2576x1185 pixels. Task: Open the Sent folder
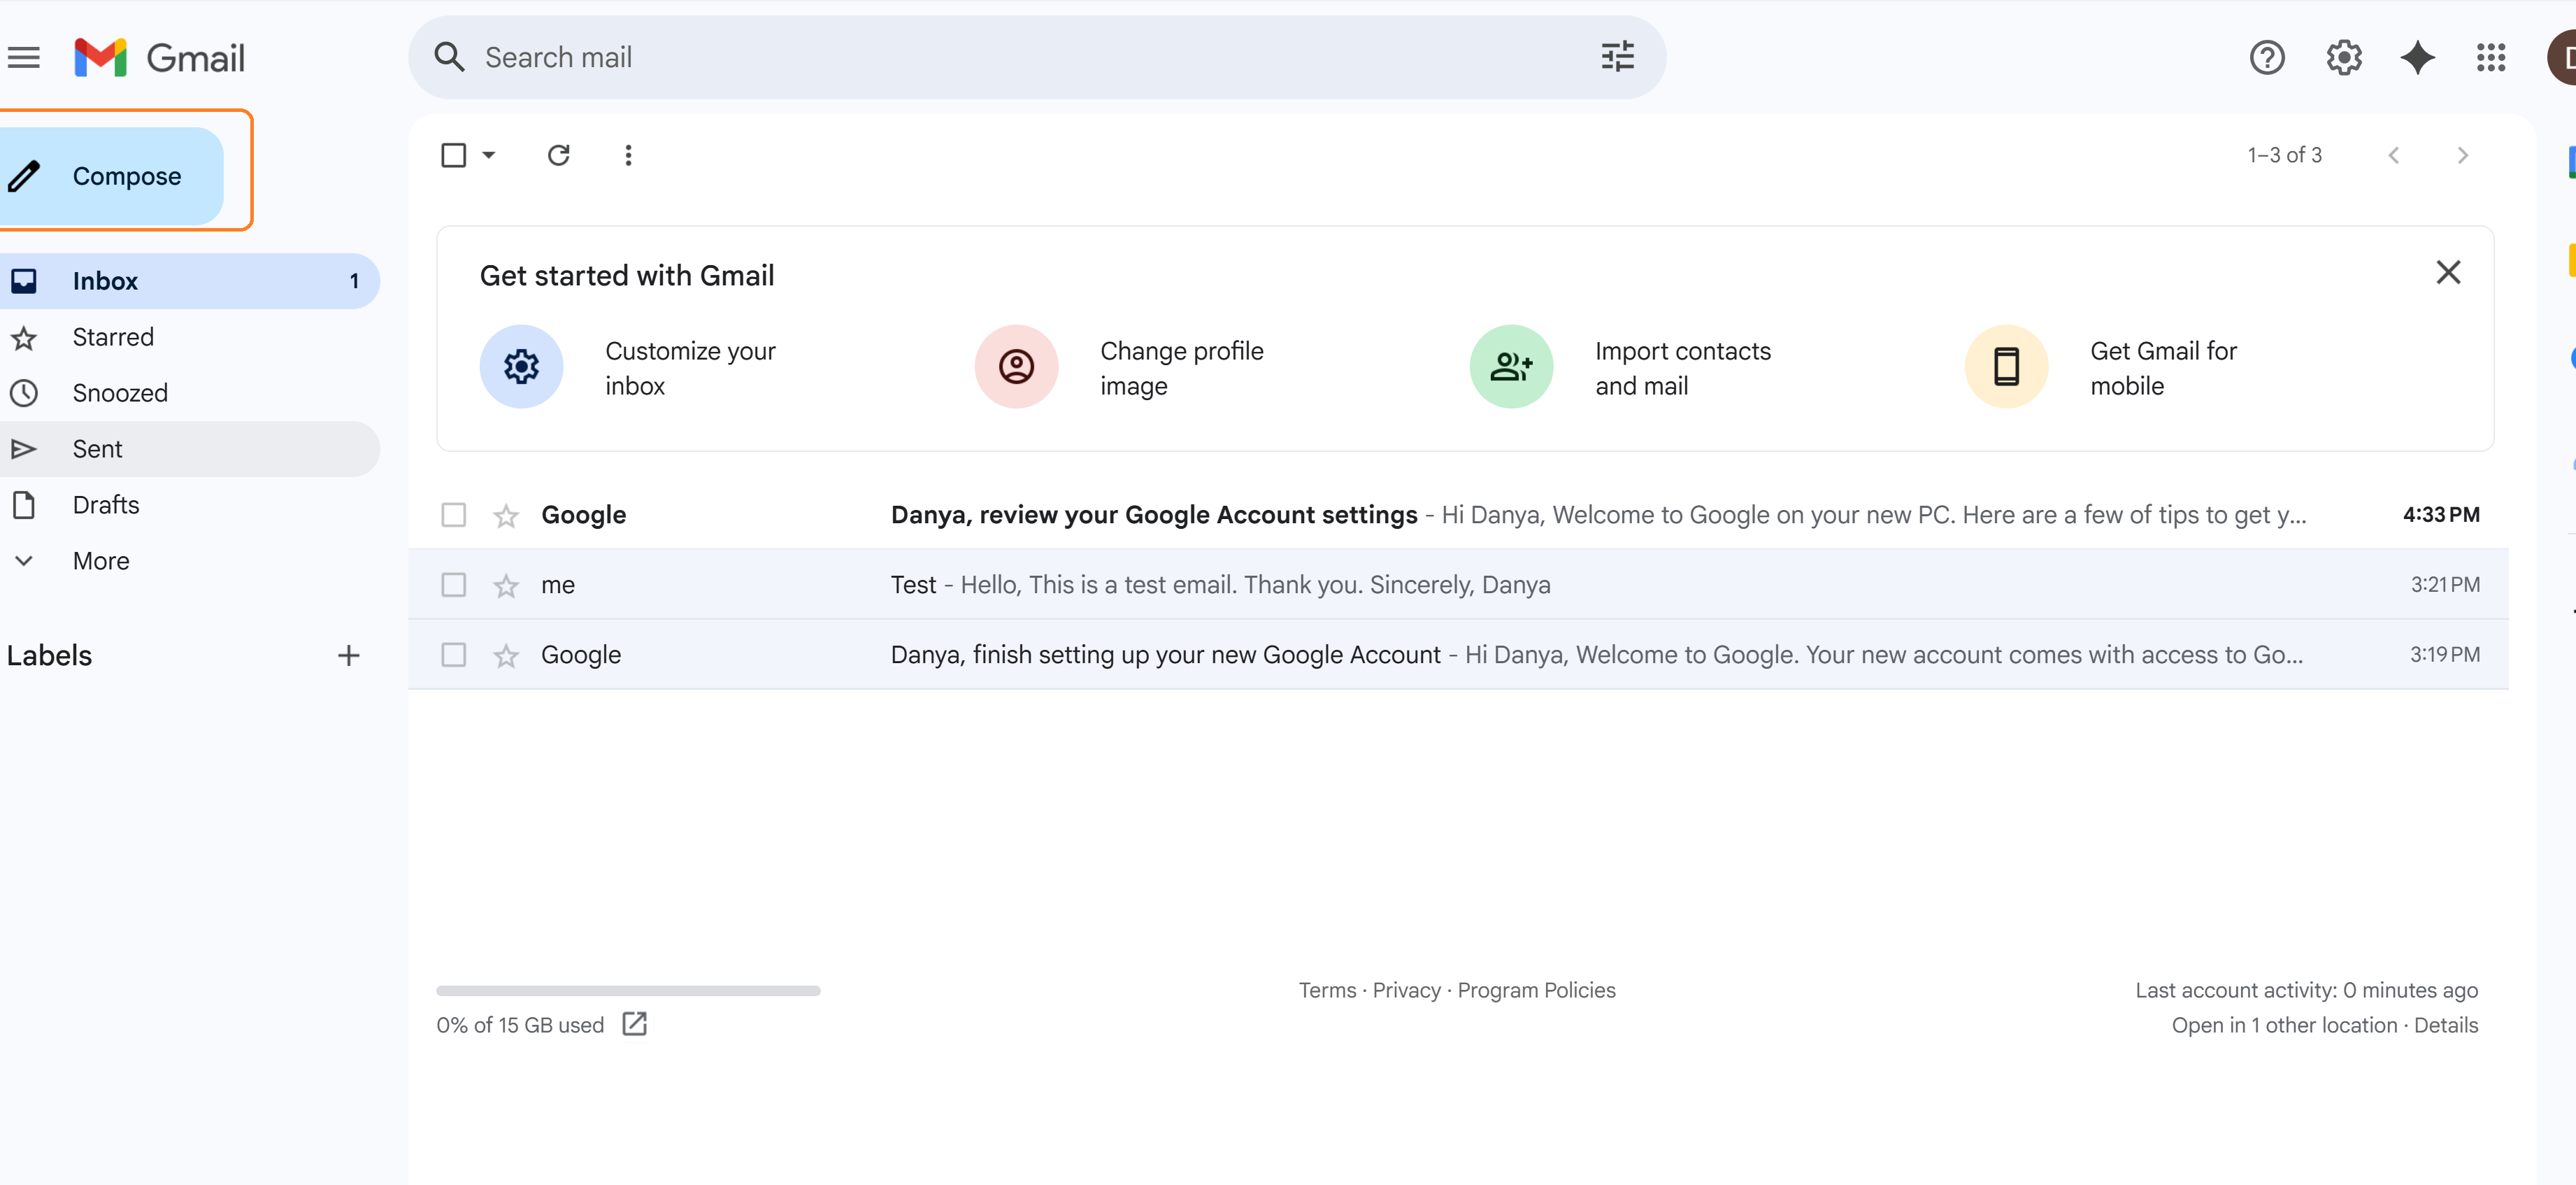[x=190, y=449]
